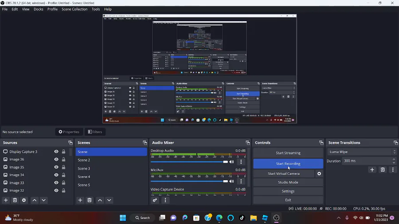
Task: Open File Explorer from taskbar
Action: coord(254,218)
